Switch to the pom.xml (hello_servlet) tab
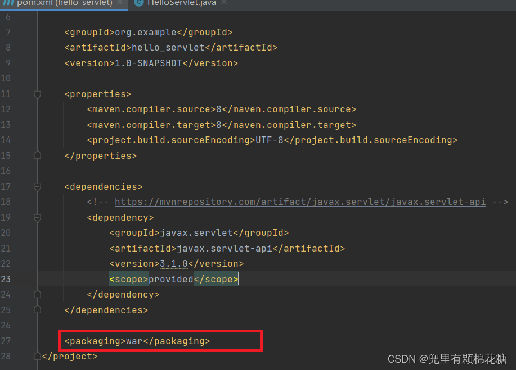This screenshot has height=370, width=516. pos(64,3)
